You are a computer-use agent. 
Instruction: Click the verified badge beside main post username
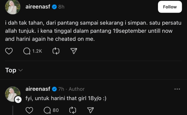pos(54,7)
